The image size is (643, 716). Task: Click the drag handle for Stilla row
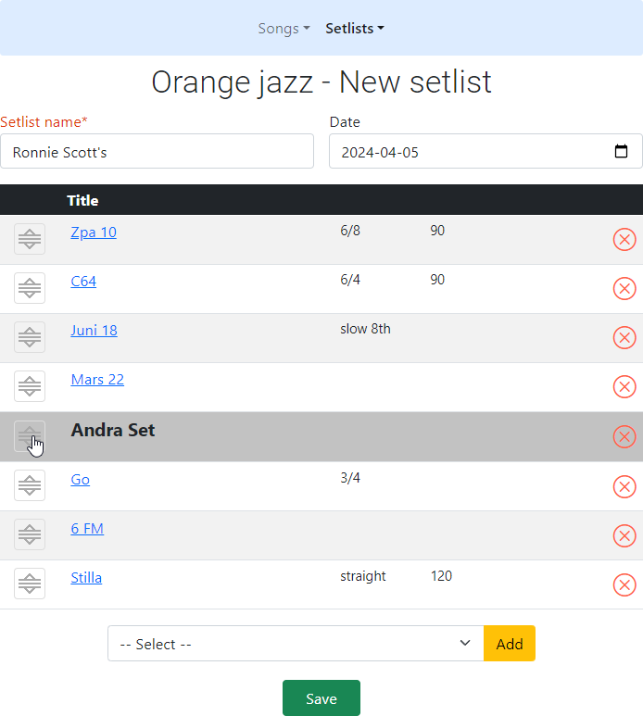click(30, 584)
